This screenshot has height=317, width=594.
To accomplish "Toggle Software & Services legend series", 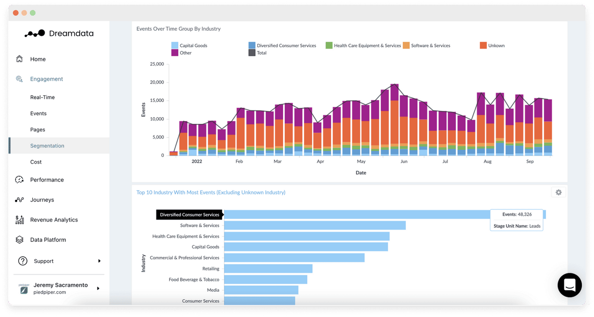I will pos(427,45).
